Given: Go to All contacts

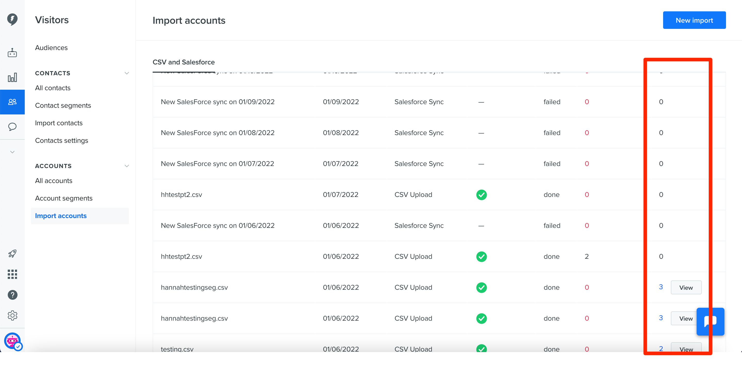Looking at the screenshot, I should pyautogui.click(x=53, y=88).
